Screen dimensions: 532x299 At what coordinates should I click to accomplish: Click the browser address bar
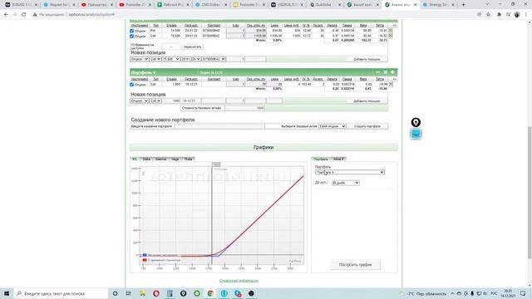(254, 15)
